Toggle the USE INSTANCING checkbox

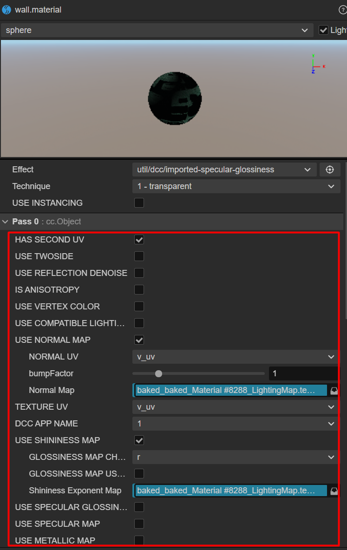[x=139, y=203]
